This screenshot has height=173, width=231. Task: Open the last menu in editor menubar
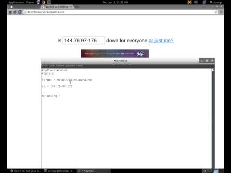[79, 65]
